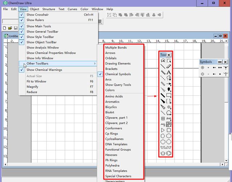
Task: Click the Cyclopentadiene ring tool
Action: pos(163,153)
